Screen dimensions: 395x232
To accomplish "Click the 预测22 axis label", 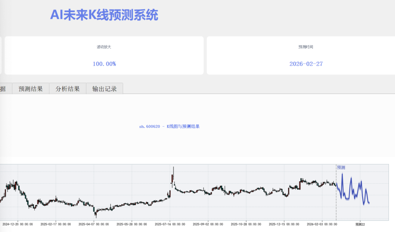I will coord(360,224).
